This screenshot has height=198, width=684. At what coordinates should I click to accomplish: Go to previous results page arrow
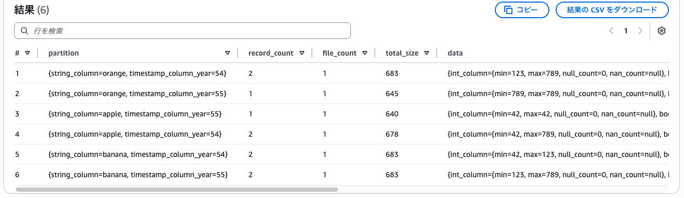tap(611, 31)
